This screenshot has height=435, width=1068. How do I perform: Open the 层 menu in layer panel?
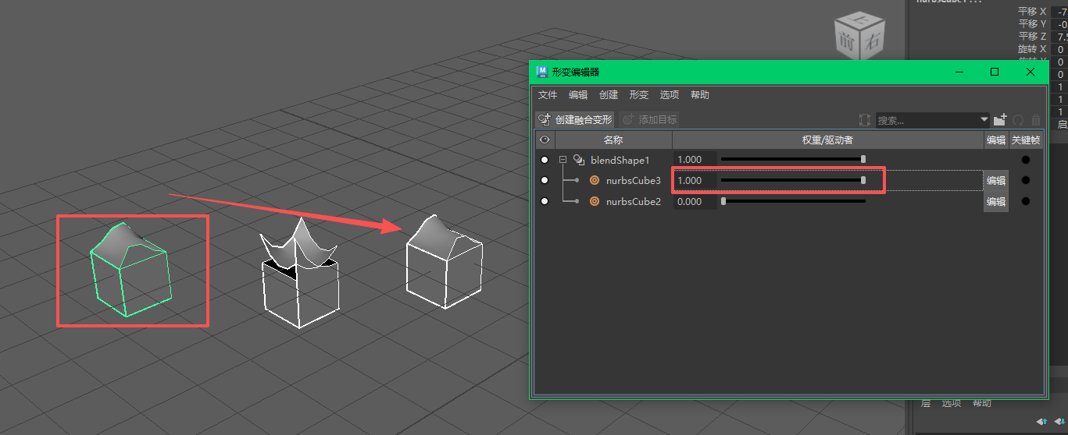coord(926,404)
